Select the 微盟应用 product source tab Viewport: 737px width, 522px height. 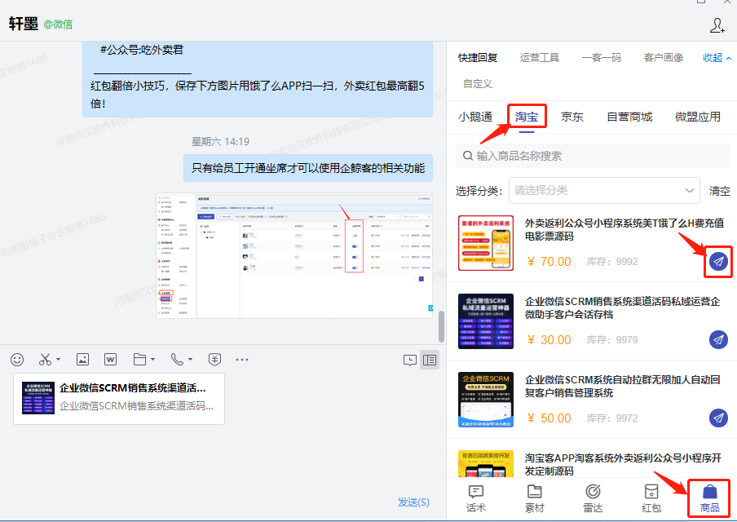coord(698,117)
